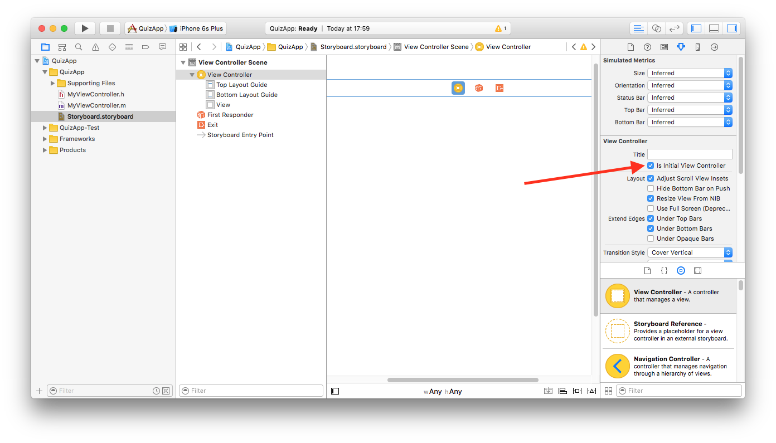Open the Breakpoint navigator
The height and width of the screenshot is (443, 776).
click(145, 47)
